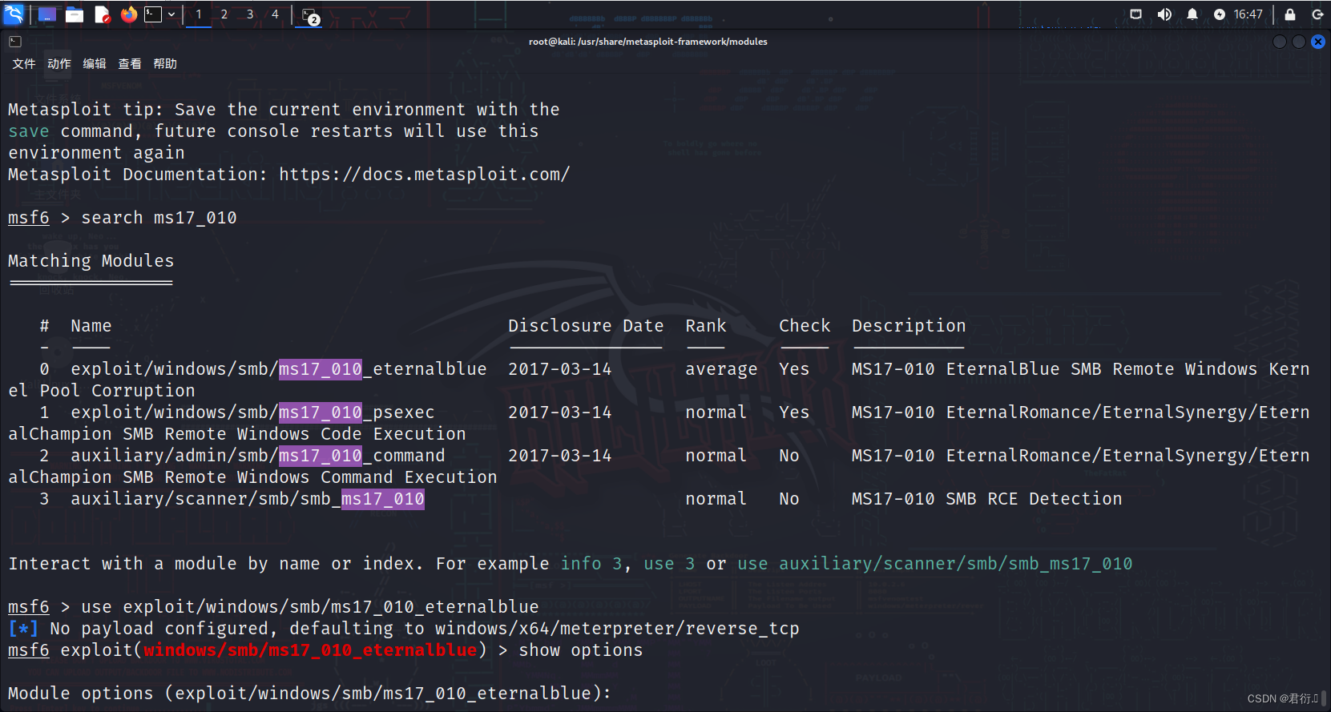Click the 'Description' column header
The width and height of the screenshot is (1331, 712).
pos(909,326)
